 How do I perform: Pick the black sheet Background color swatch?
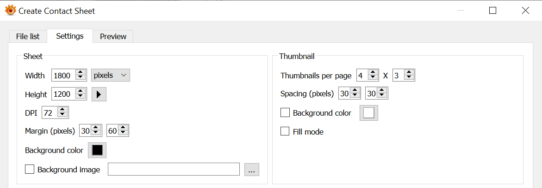(x=97, y=150)
